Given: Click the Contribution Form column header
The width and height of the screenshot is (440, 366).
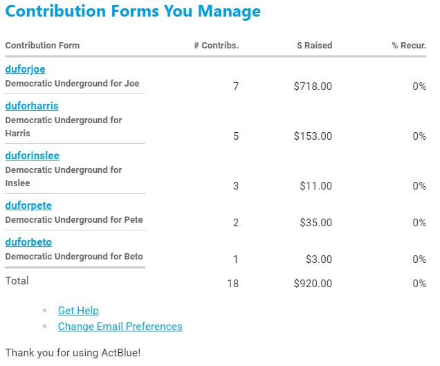Looking at the screenshot, I should click(42, 46).
